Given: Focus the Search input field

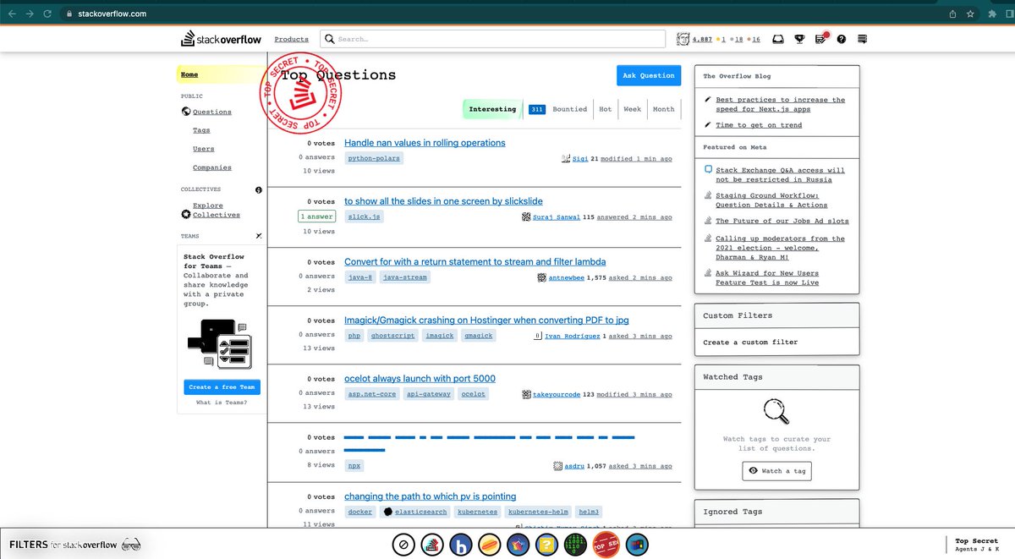Looking at the screenshot, I should pos(493,39).
